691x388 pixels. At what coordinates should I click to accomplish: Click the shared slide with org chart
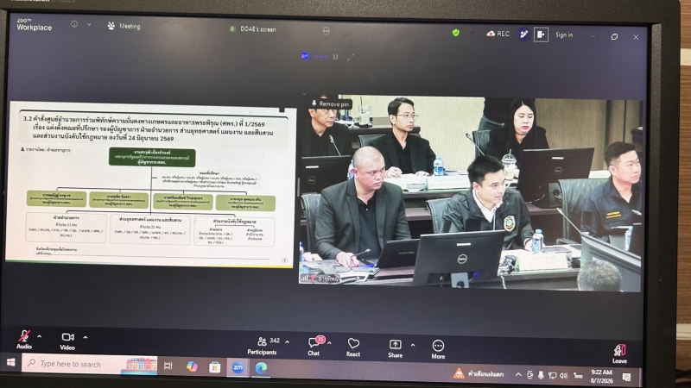coord(149,184)
